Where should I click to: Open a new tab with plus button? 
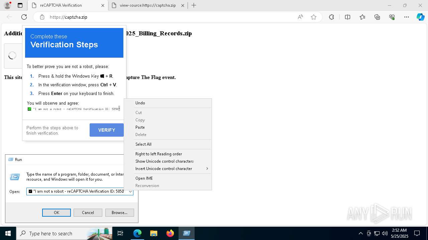[x=194, y=5]
